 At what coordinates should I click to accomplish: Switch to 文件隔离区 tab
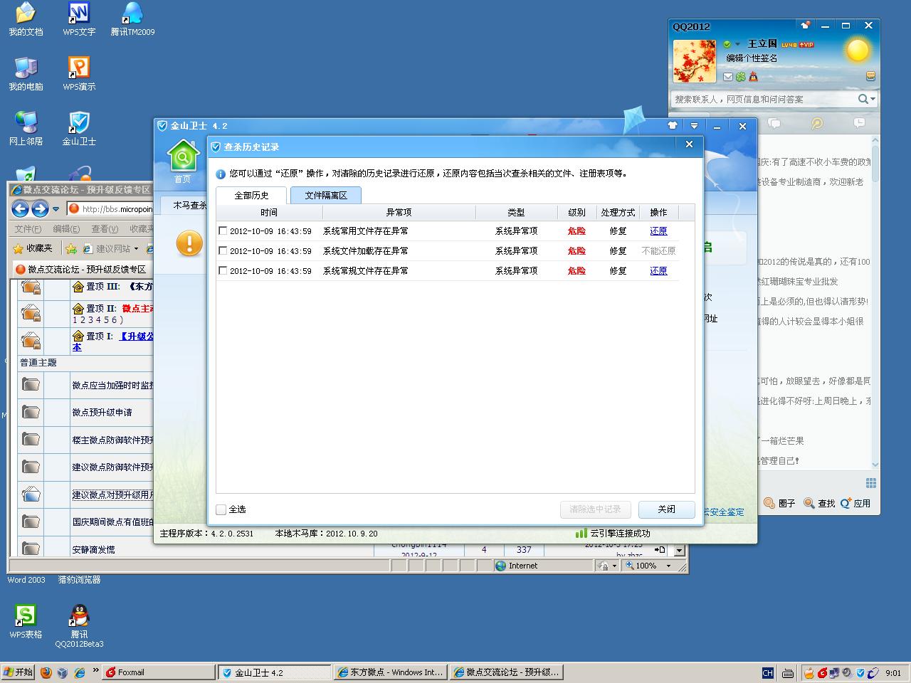click(x=326, y=195)
